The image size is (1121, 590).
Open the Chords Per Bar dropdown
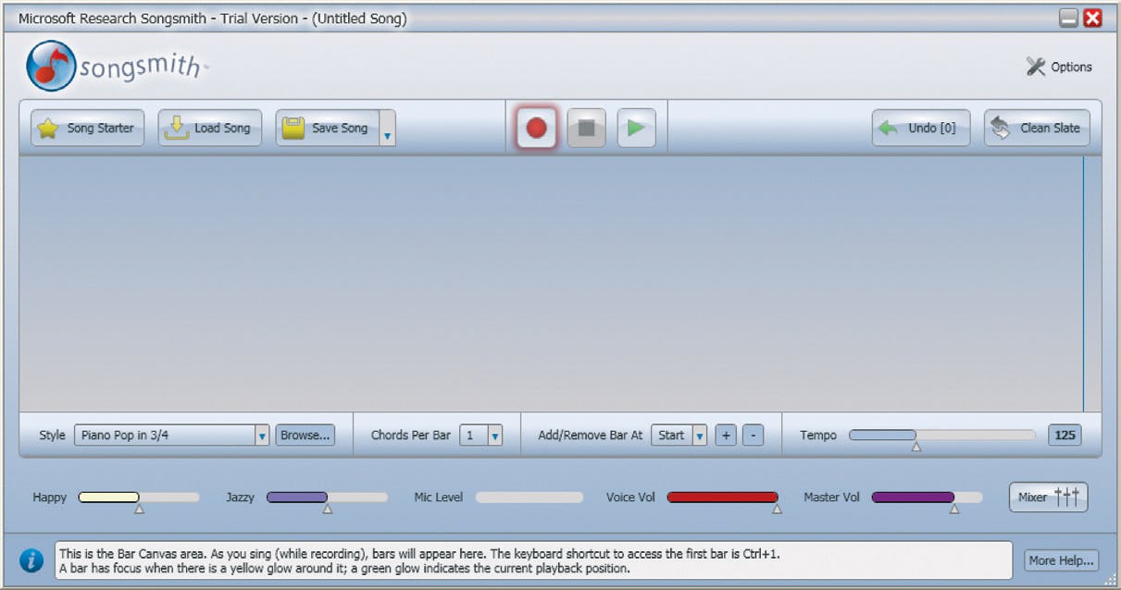coord(481,435)
